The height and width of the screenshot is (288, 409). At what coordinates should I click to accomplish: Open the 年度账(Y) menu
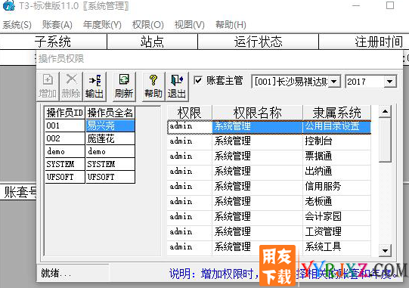[x=102, y=25]
